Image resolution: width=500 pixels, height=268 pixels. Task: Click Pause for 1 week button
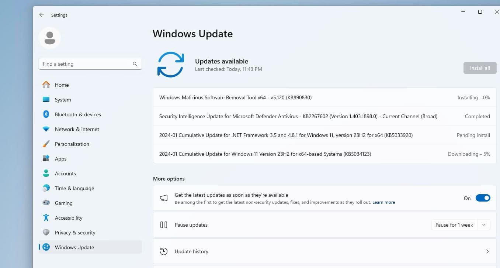pyautogui.click(x=454, y=225)
